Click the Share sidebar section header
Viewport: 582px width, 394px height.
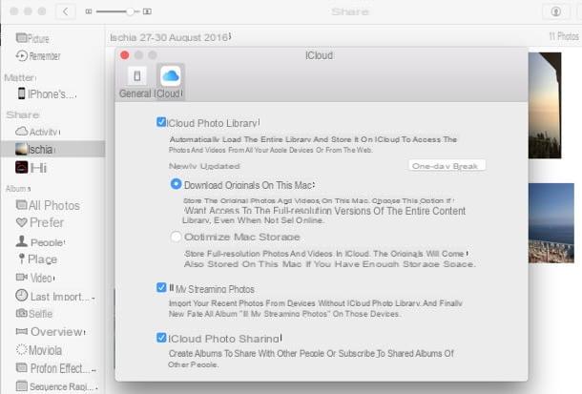pos(22,114)
